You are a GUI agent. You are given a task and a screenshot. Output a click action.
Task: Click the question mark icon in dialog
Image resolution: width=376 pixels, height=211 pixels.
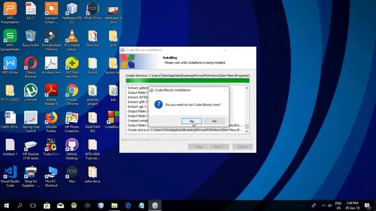tap(159, 104)
